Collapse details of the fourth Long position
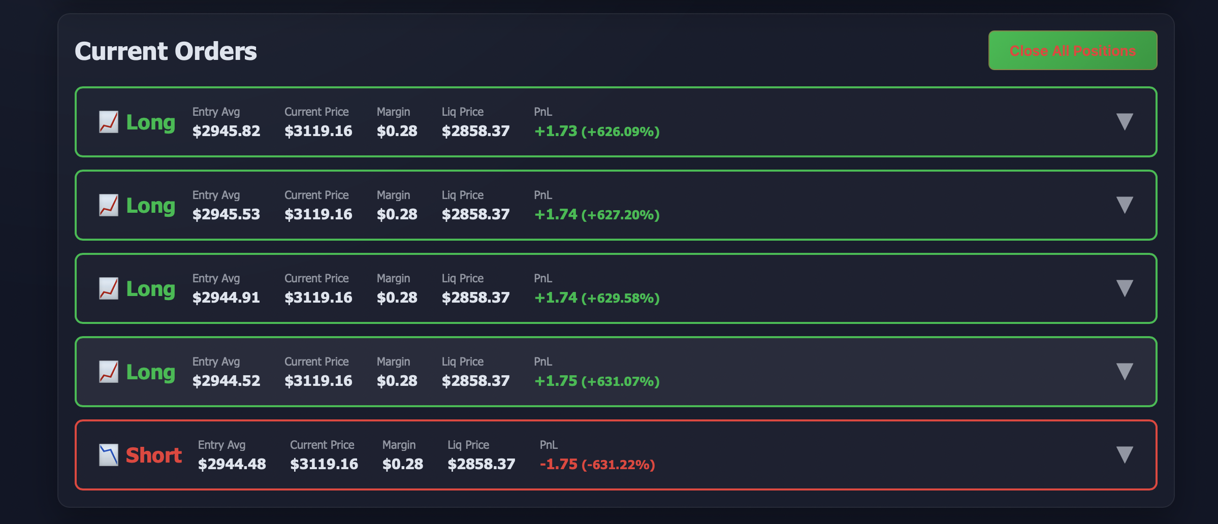Screen dimensions: 1218x524 [1125, 372]
